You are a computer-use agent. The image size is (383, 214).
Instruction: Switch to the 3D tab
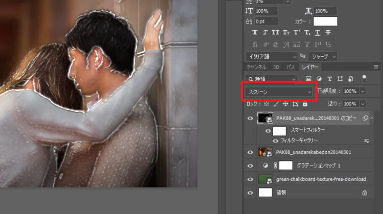276,67
